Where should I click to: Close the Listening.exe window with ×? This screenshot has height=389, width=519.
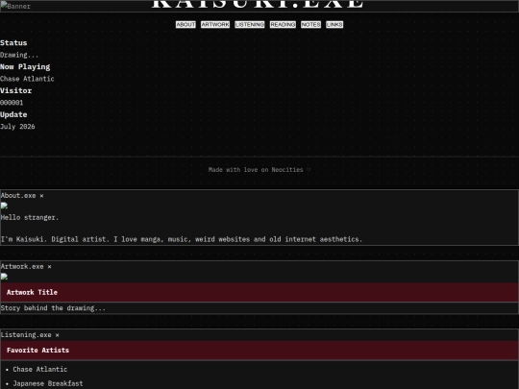point(58,335)
